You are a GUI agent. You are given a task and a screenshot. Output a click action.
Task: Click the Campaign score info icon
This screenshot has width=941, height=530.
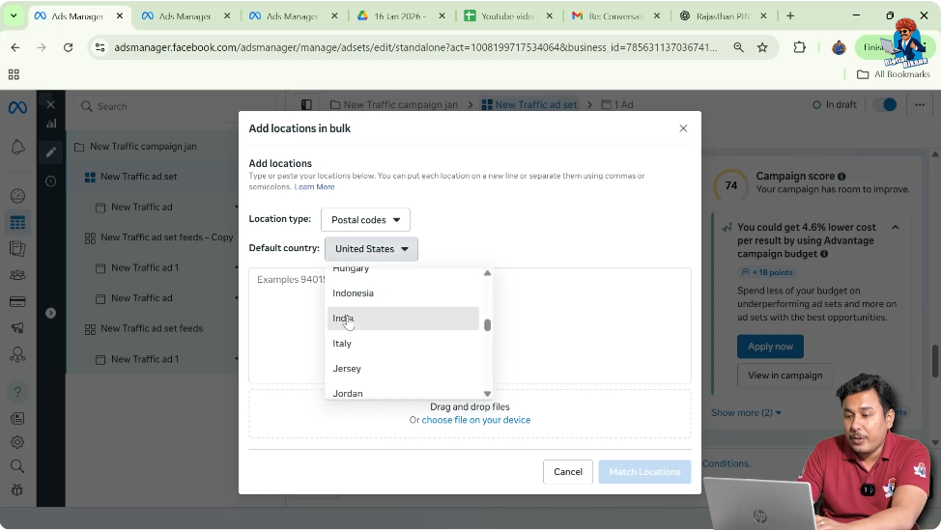(x=841, y=177)
